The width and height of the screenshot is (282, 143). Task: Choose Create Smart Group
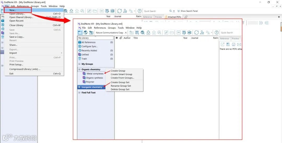(121, 74)
